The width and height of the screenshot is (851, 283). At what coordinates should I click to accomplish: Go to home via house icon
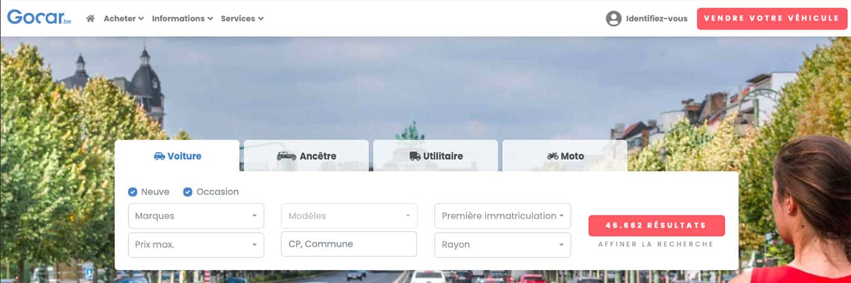click(x=90, y=18)
